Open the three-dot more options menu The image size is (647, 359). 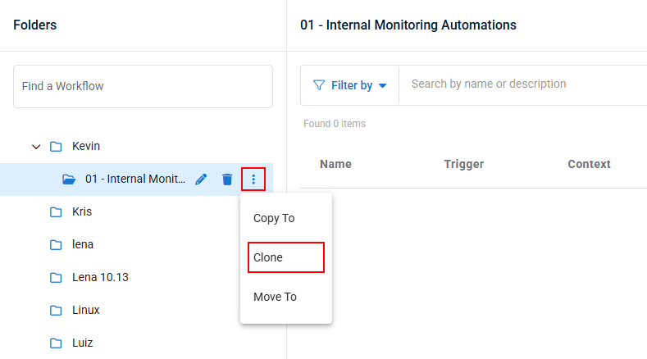(x=253, y=179)
